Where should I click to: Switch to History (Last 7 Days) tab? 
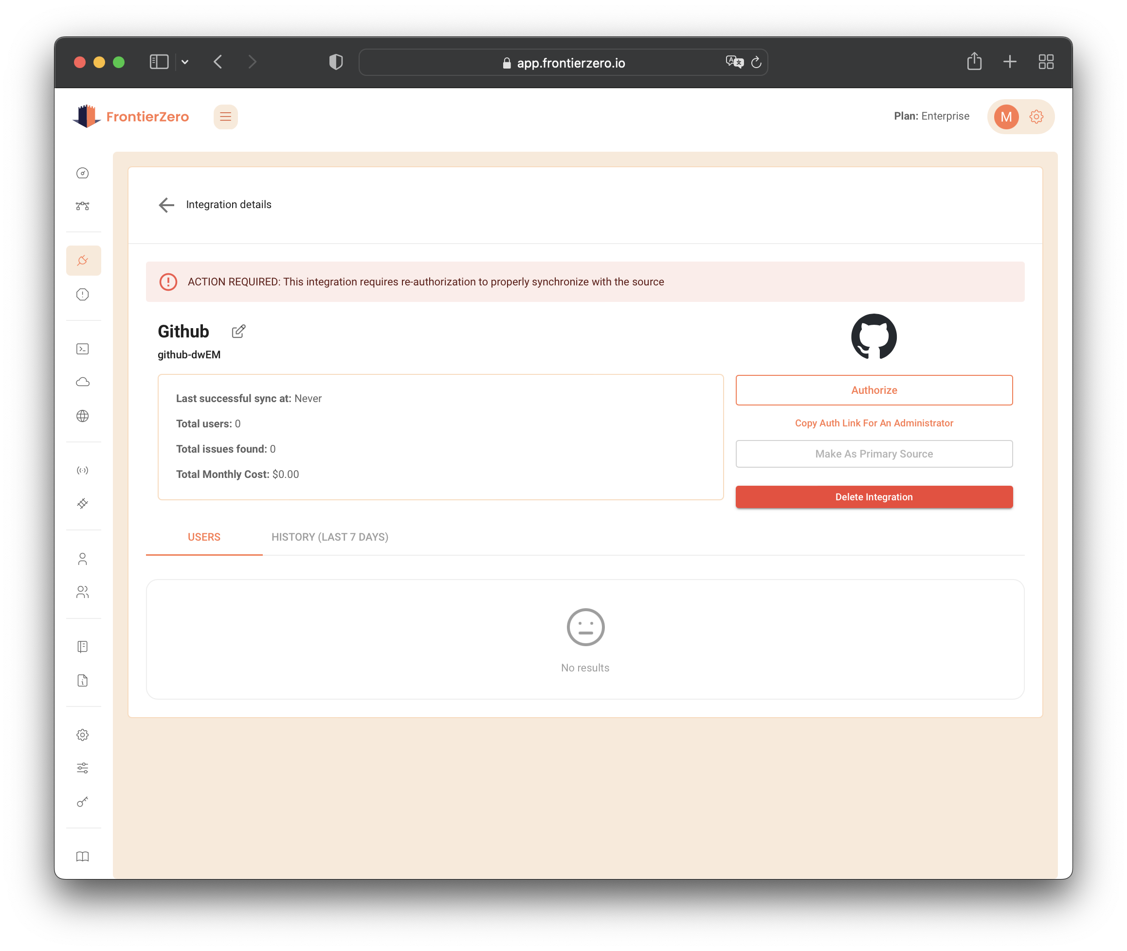tap(329, 537)
